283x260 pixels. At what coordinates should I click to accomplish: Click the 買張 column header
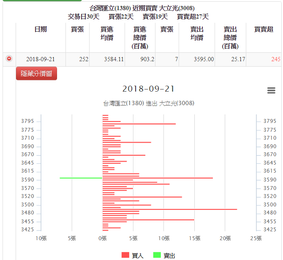click(x=77, y=29)
